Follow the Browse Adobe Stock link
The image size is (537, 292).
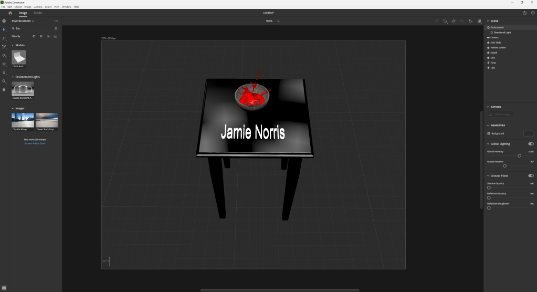point(35,143)
